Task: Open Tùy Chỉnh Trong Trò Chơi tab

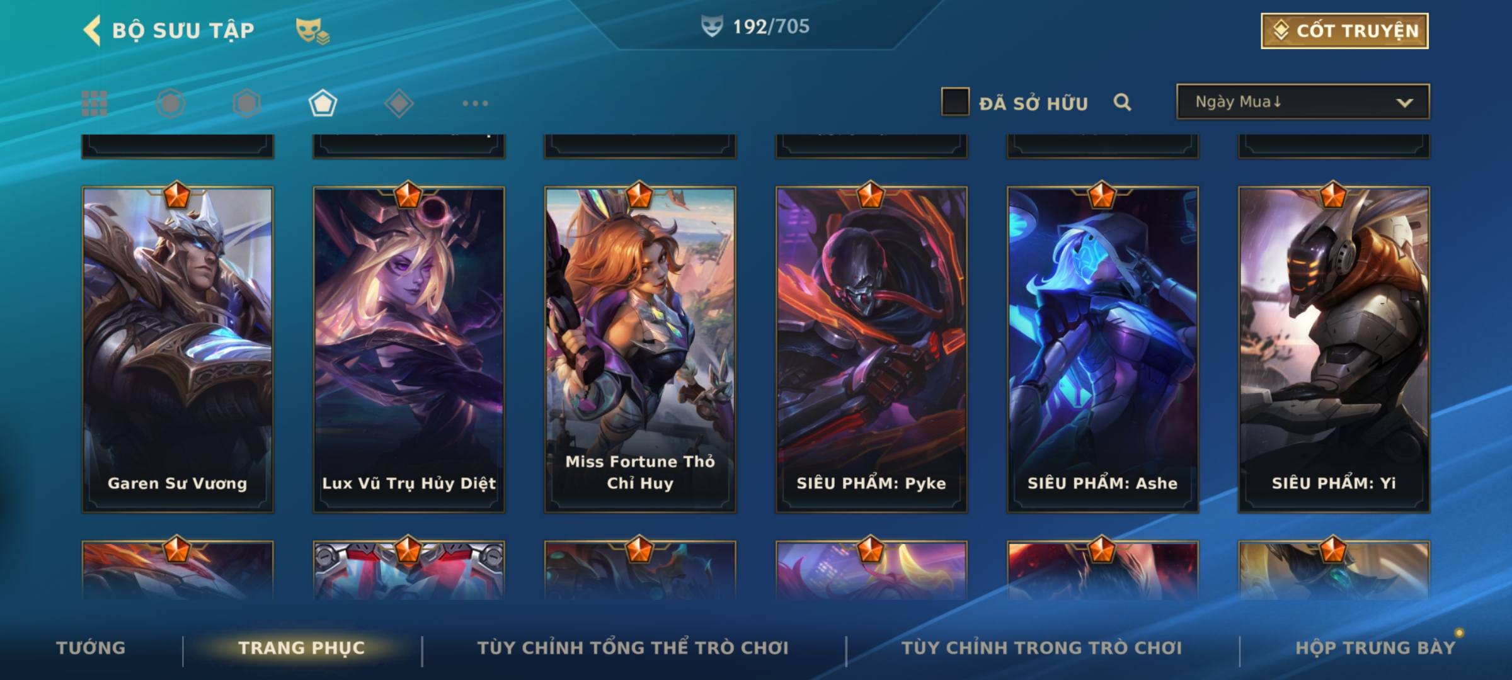Action: click(x=1041, y=648)
